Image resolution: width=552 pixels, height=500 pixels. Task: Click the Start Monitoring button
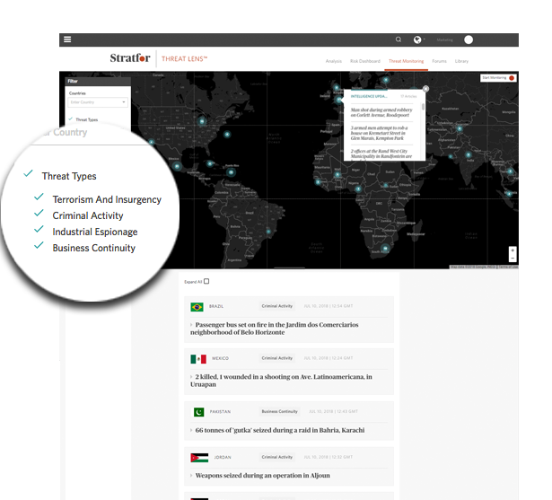(x=498, y=78)
